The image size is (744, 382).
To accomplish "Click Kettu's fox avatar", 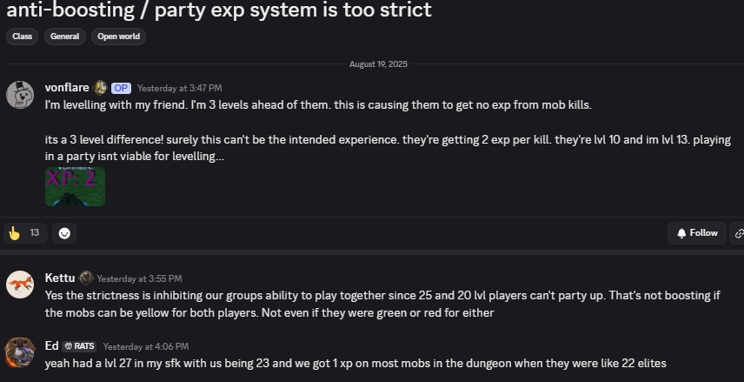I will 20,285.
